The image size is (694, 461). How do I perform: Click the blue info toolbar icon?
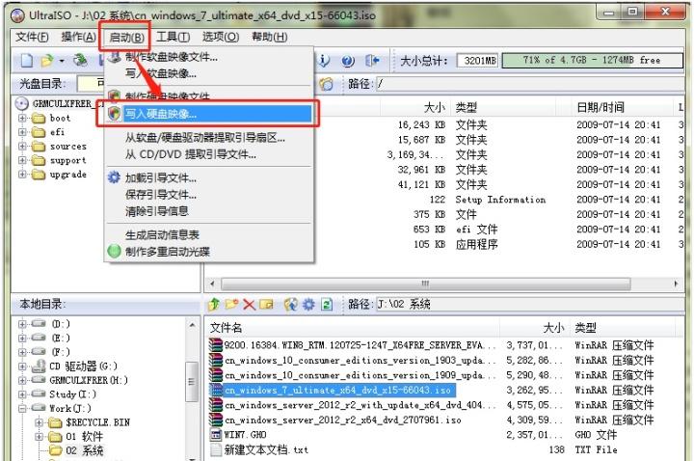point(324,60)
